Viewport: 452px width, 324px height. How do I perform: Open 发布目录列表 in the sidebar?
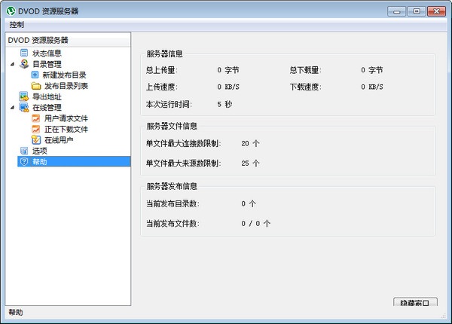(x=66, y=86)
